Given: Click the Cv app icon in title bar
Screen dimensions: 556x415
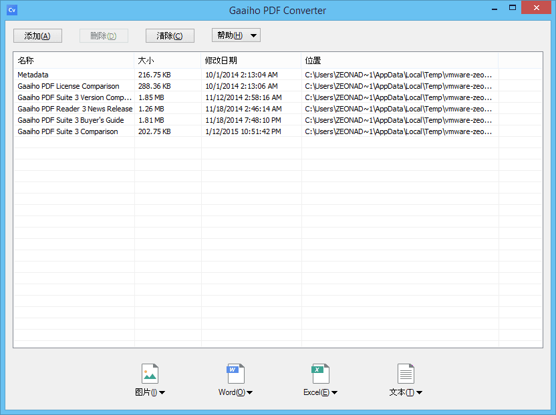Looking at the screenshot, I should point(11,10).
